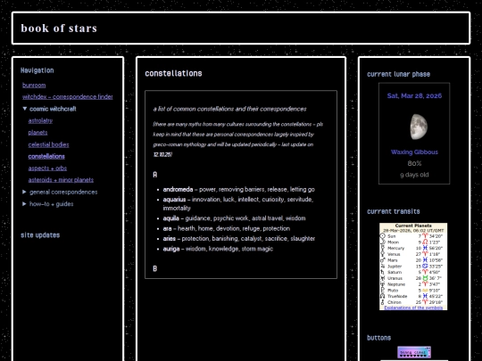The width and height of the screenshot is (482, 361).
Task: Open aspects + orbs page
Action: [x=47, y=168]
